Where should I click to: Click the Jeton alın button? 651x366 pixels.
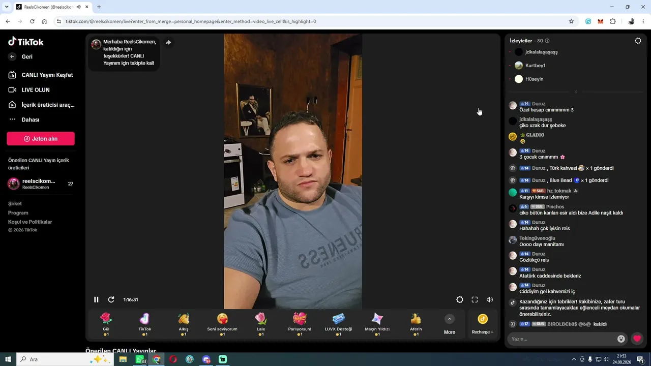pos(41,139)
